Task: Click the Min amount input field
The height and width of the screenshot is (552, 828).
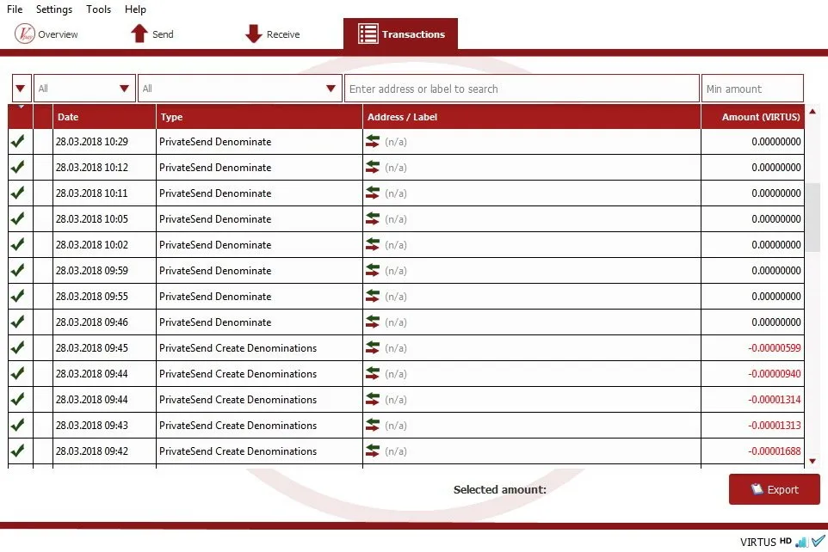Action: (752, 89)
